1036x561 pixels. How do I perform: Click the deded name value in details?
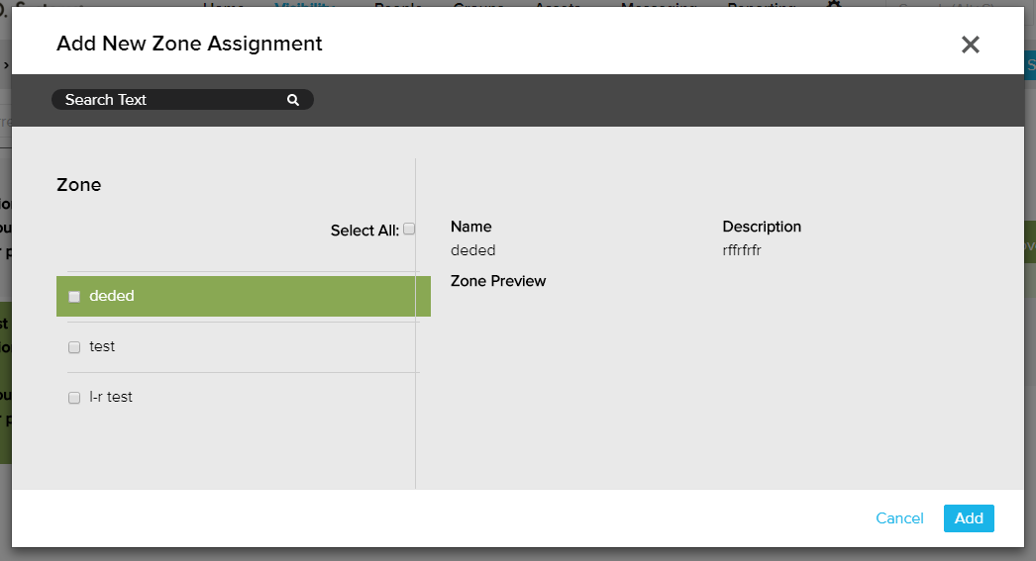pos(472,250)
